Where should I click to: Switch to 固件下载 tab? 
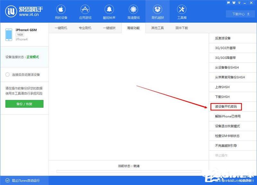tap(182, 28)
